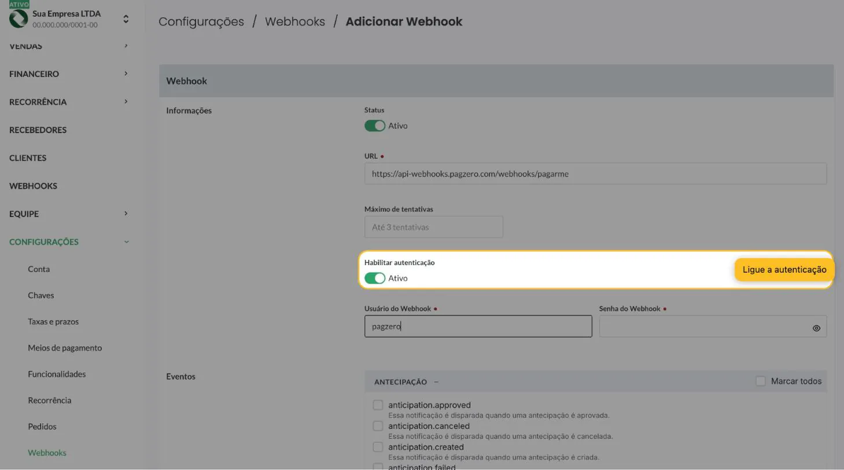Navigate to Webhooks breadcrumb
844x470 pixels.
tap(295, 21)
